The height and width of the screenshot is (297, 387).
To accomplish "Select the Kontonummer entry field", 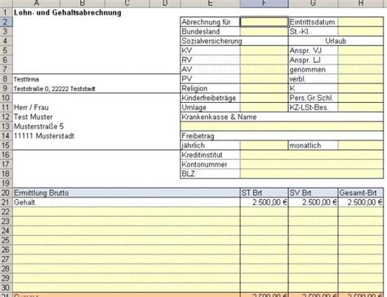I will click(x=312, y=164).
